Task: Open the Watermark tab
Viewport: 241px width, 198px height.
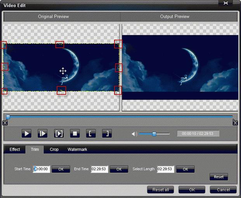Action: (x=77, y=149)
